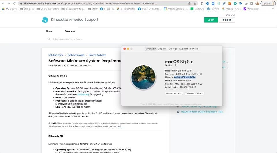Viewport: 277px width, 153px height.
Task: Click the share icon in the address bar
Action: pos(190,3)
